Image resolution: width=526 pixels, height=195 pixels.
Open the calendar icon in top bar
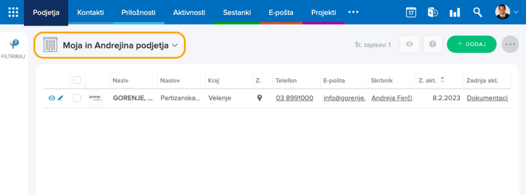(x=411, y=12)
